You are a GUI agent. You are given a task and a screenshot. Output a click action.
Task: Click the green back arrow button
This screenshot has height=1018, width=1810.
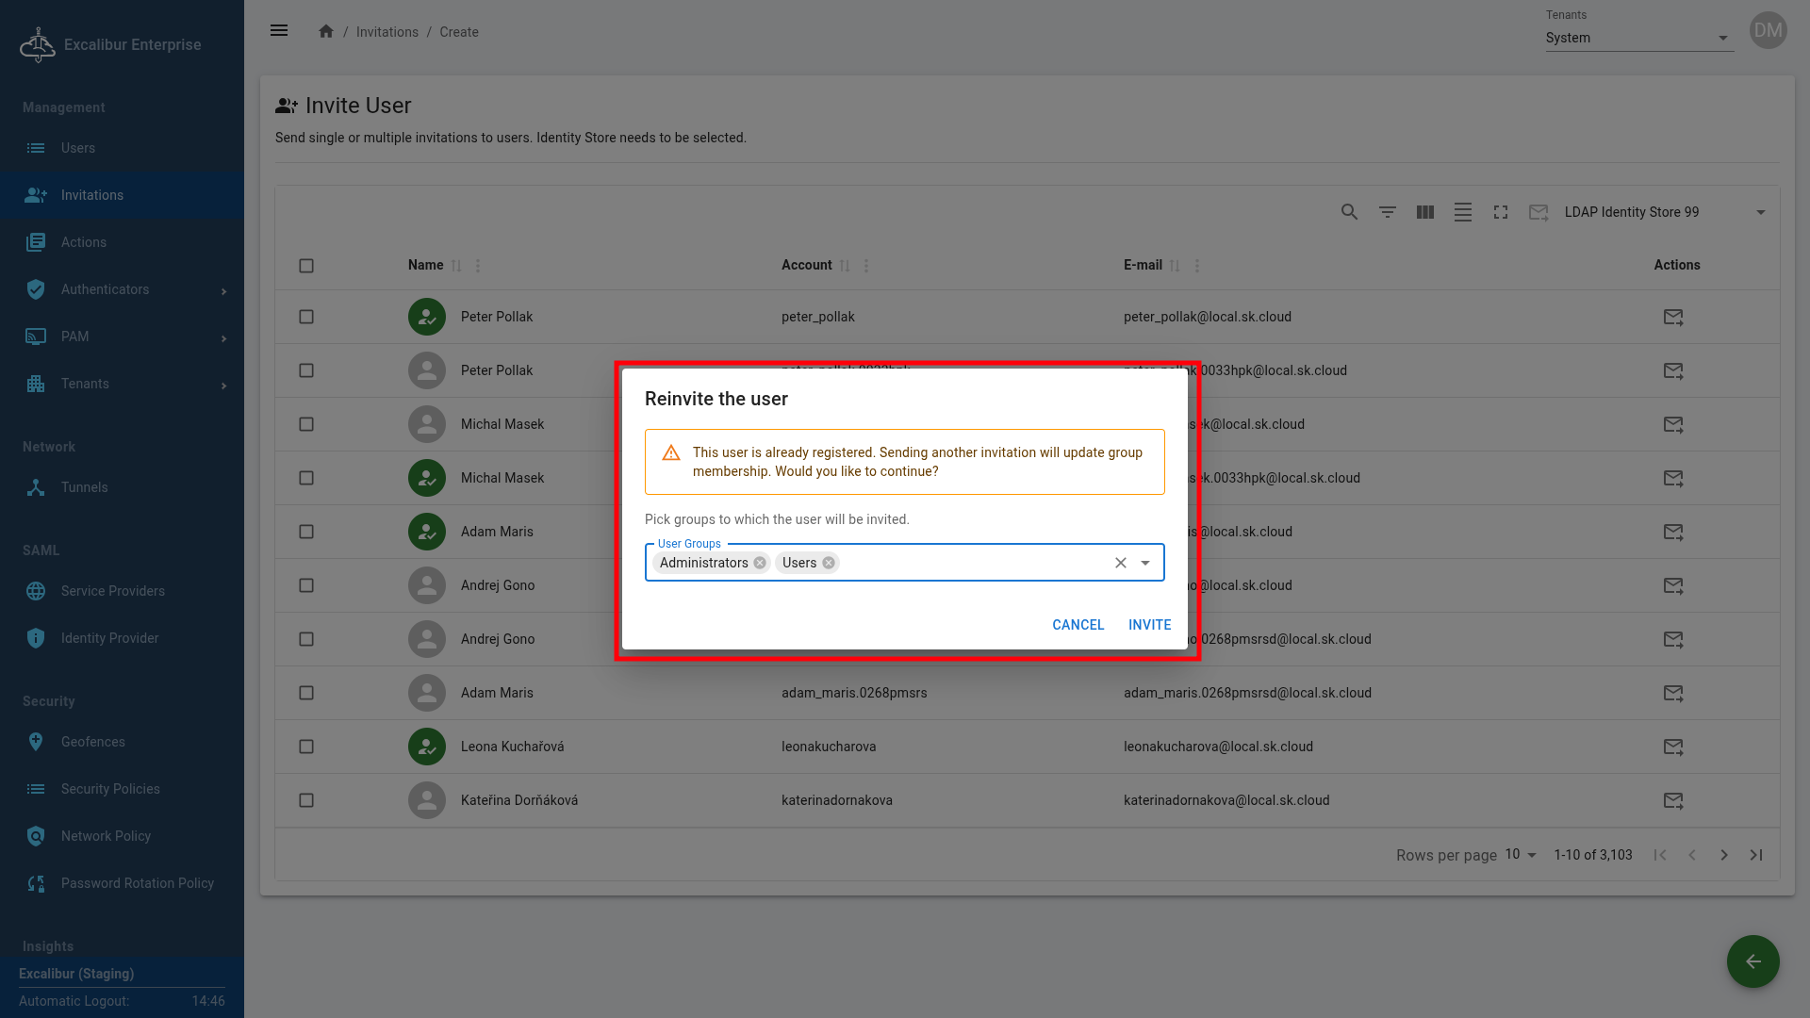pos(1752,961)
